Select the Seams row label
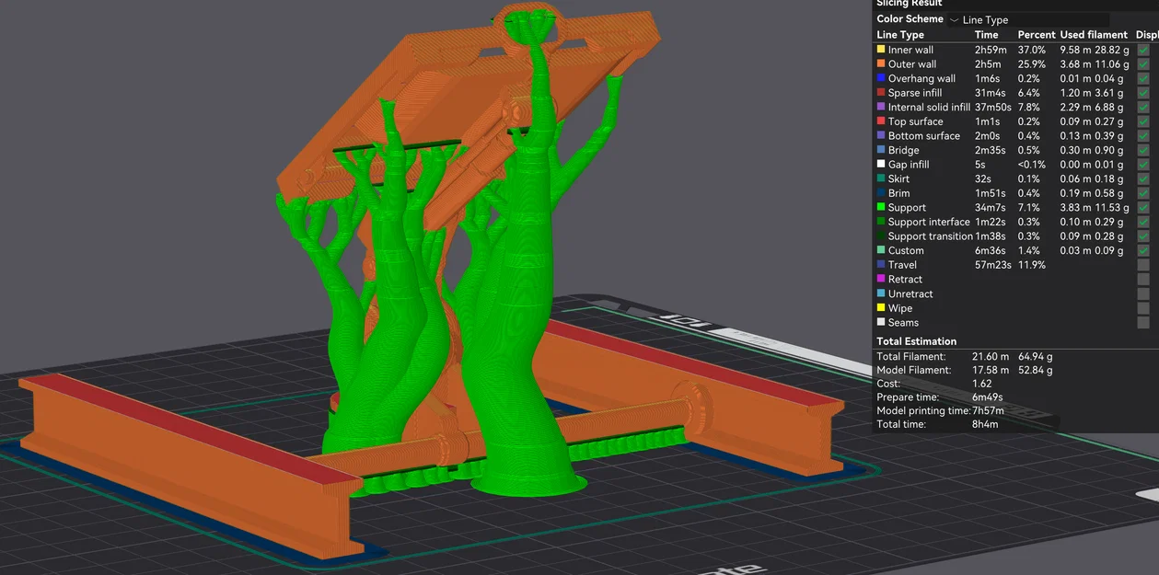1159x575 pixels. coord(903,323)
